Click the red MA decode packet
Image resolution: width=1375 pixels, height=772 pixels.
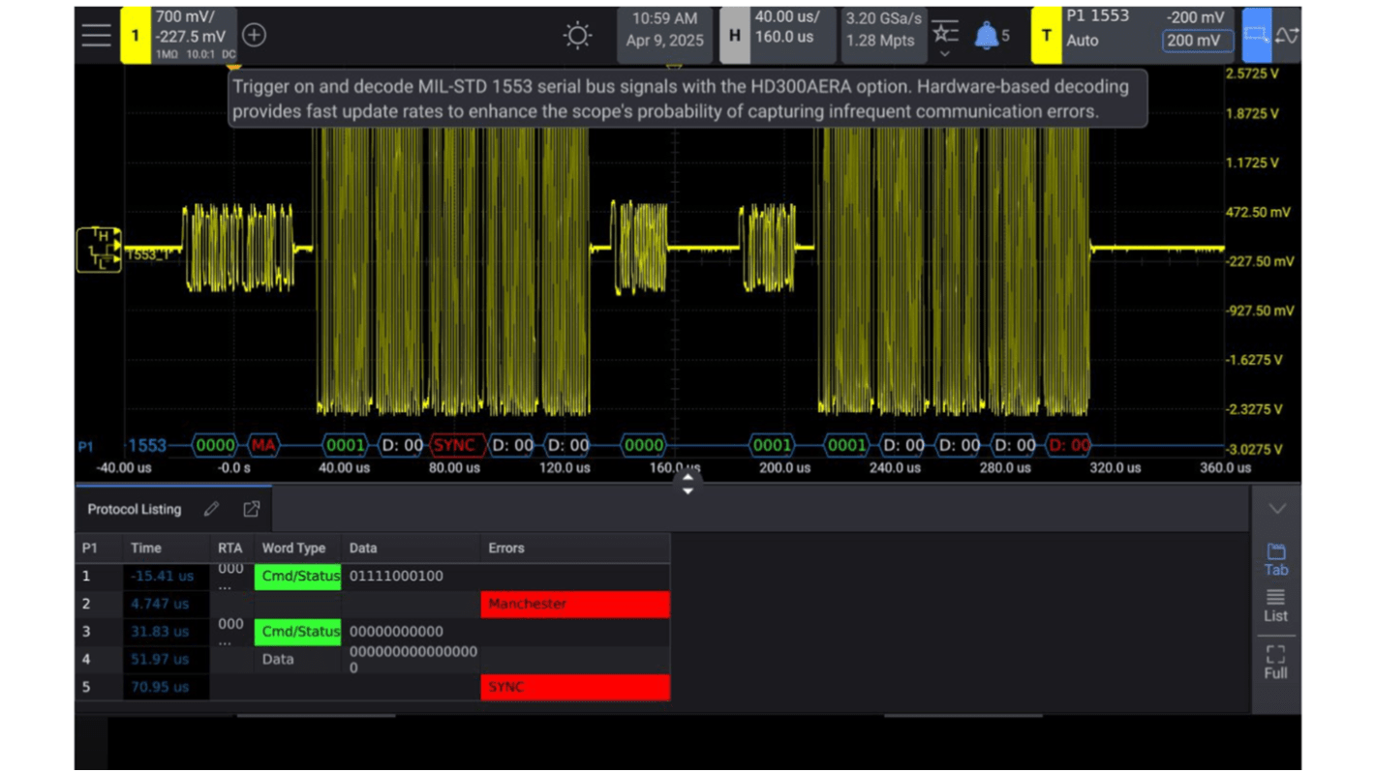[264, 445]
